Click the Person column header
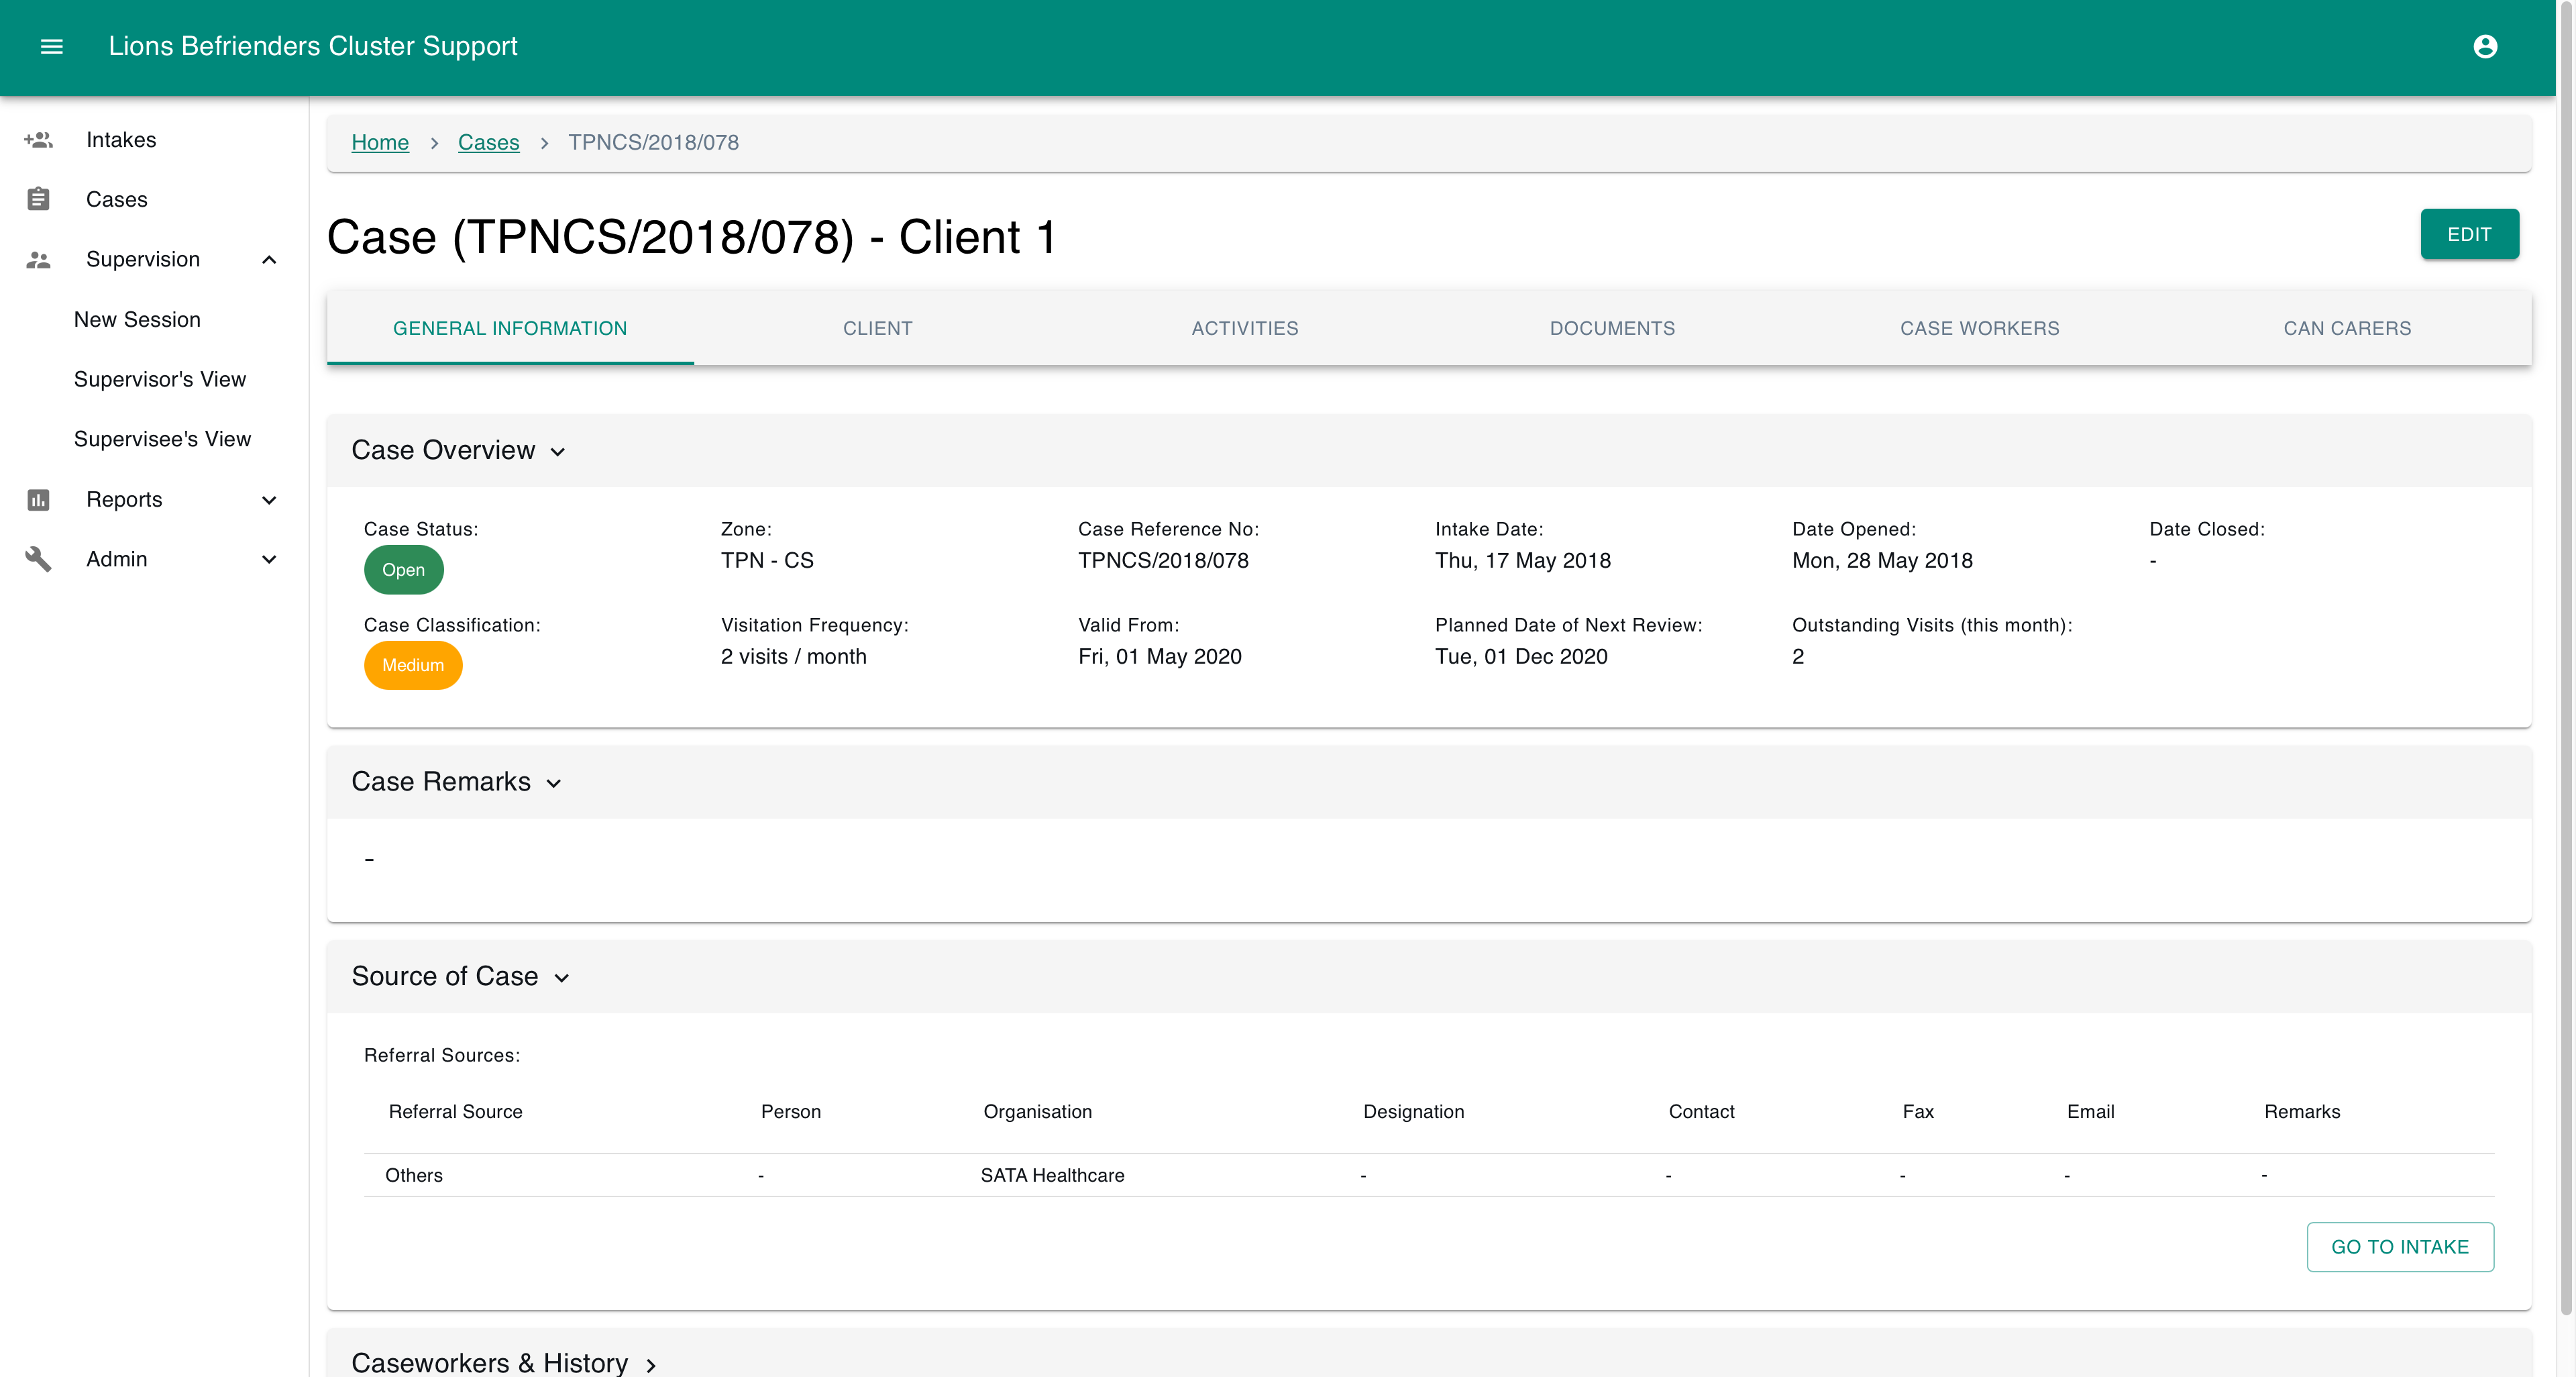Screen dimensions: 2576x1377 pyautogui.click(x=790, y=1111)
